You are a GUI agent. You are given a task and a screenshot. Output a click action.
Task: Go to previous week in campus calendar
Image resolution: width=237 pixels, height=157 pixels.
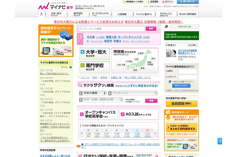pyautogui.click(x=81, y=133)
